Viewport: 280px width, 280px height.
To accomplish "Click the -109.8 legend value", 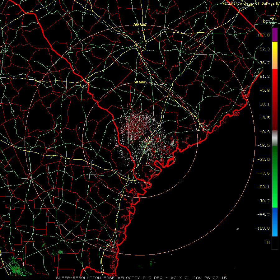I will tap(262, 228).
